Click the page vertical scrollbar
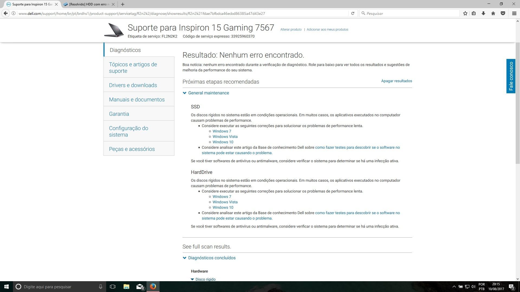Viewport: 520px width, 292px height. 518,103
